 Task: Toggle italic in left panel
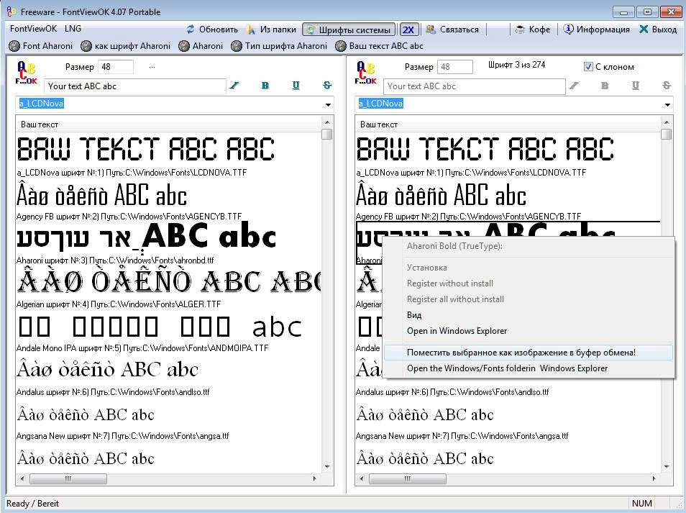pos(234,86)
